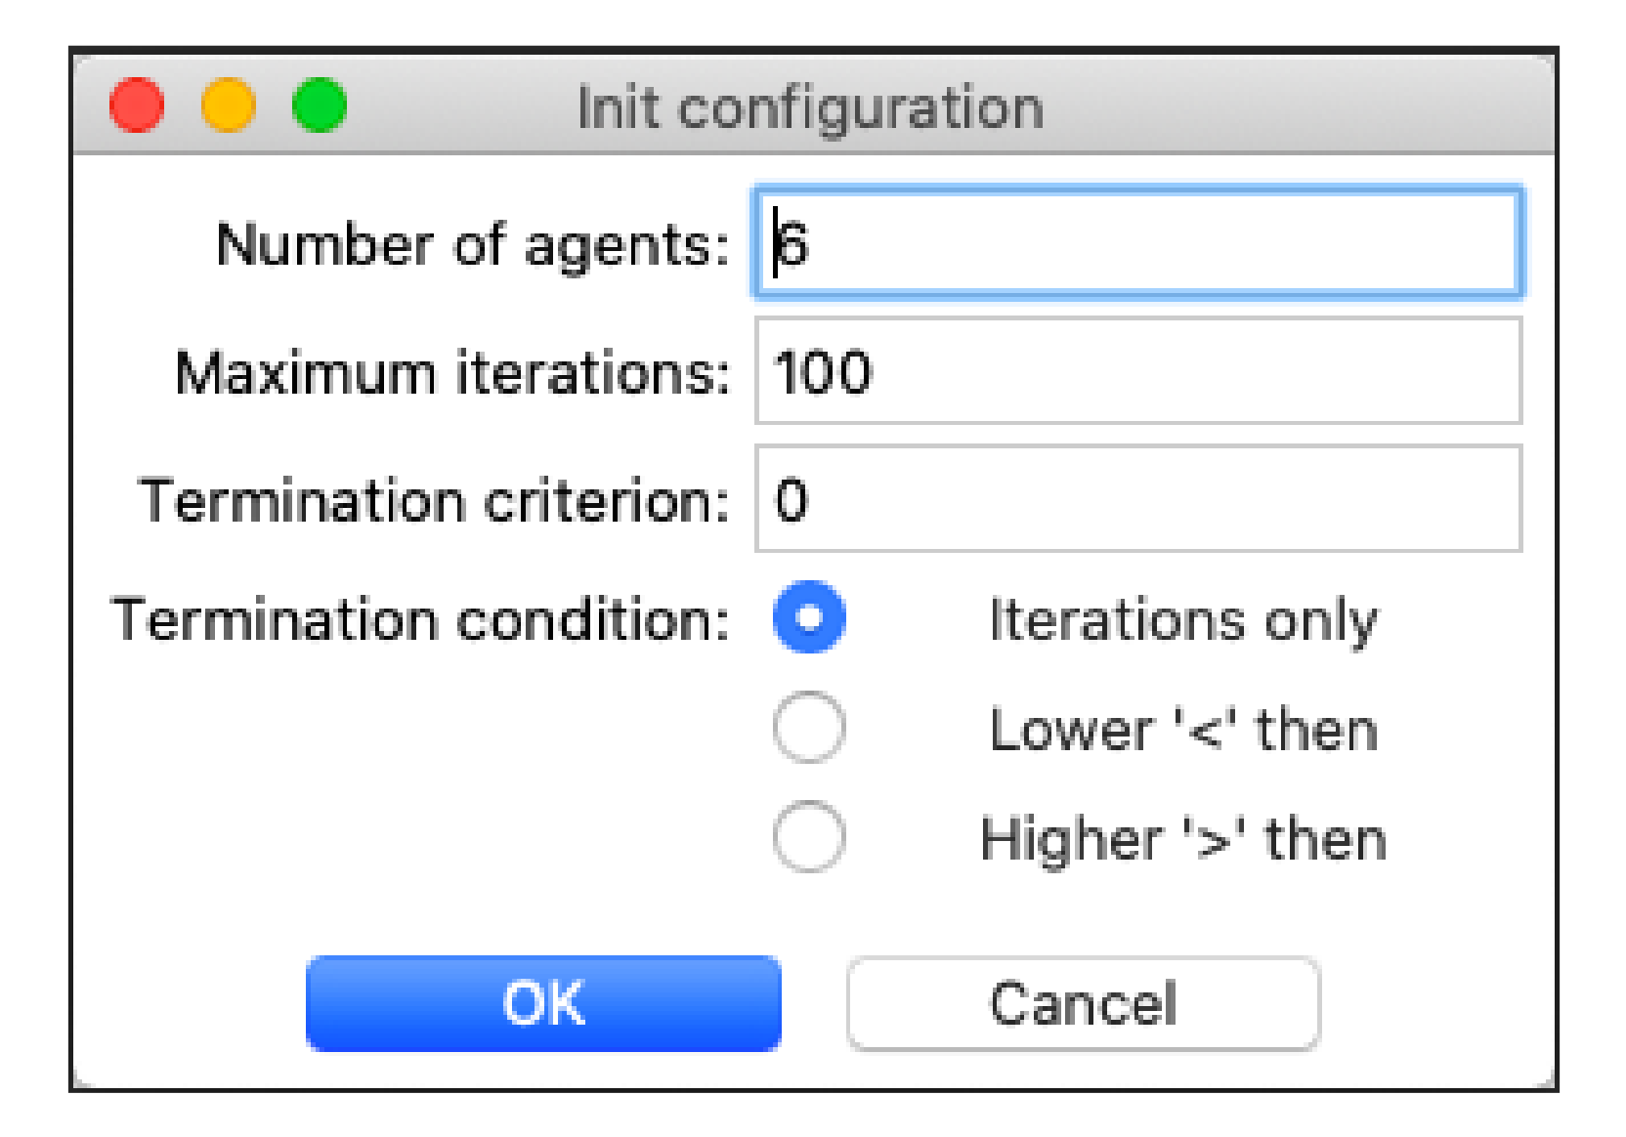
Task: Click the "Termination criterion:" label
Action: pos(435,500)
